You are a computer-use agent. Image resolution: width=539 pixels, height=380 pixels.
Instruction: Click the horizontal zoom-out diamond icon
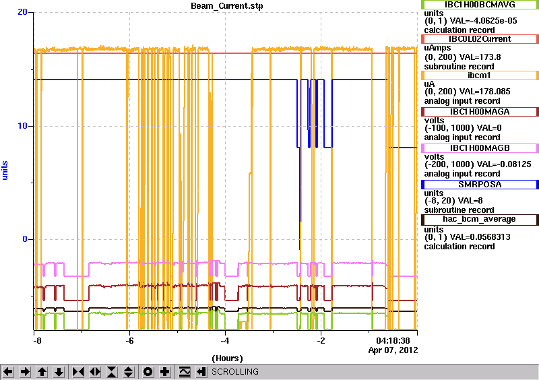[95, 372]
